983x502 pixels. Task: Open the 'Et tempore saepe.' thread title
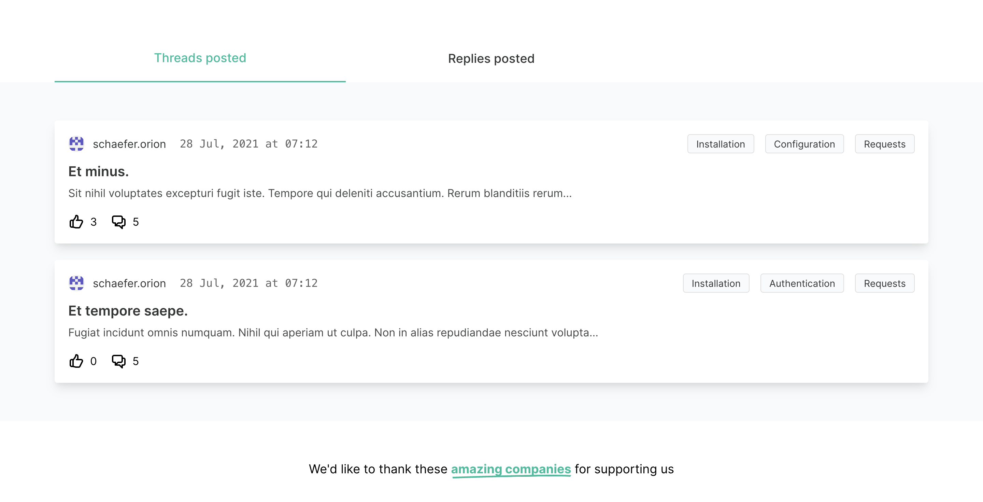coord(128,311)
